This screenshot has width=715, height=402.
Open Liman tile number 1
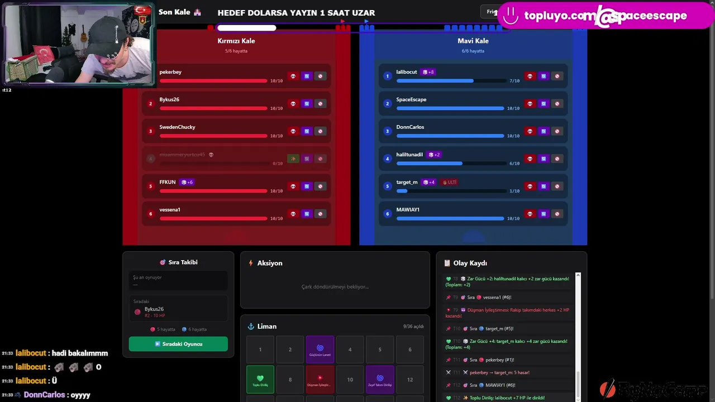pos(260,350)
